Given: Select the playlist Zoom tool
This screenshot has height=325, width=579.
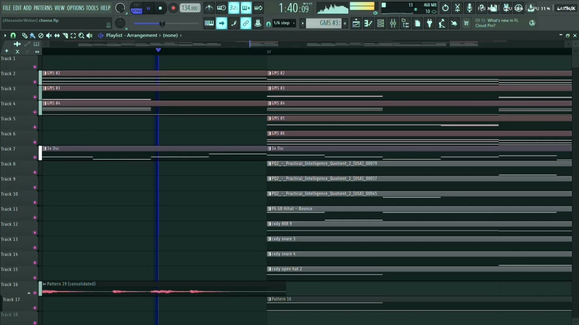Looking at the screenshot, I should click(x=81, y=35).
